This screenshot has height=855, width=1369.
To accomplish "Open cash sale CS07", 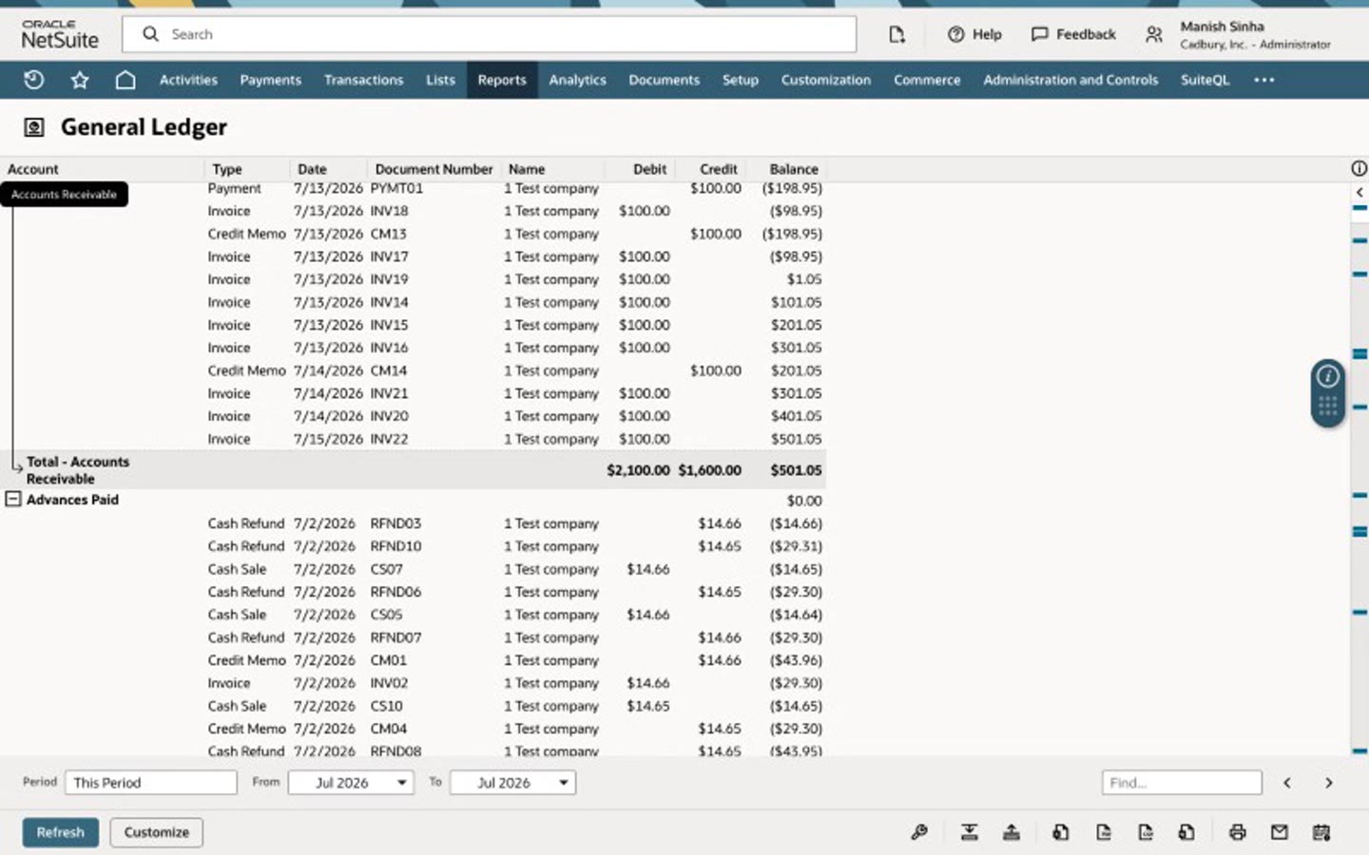I will coord(386,569).
